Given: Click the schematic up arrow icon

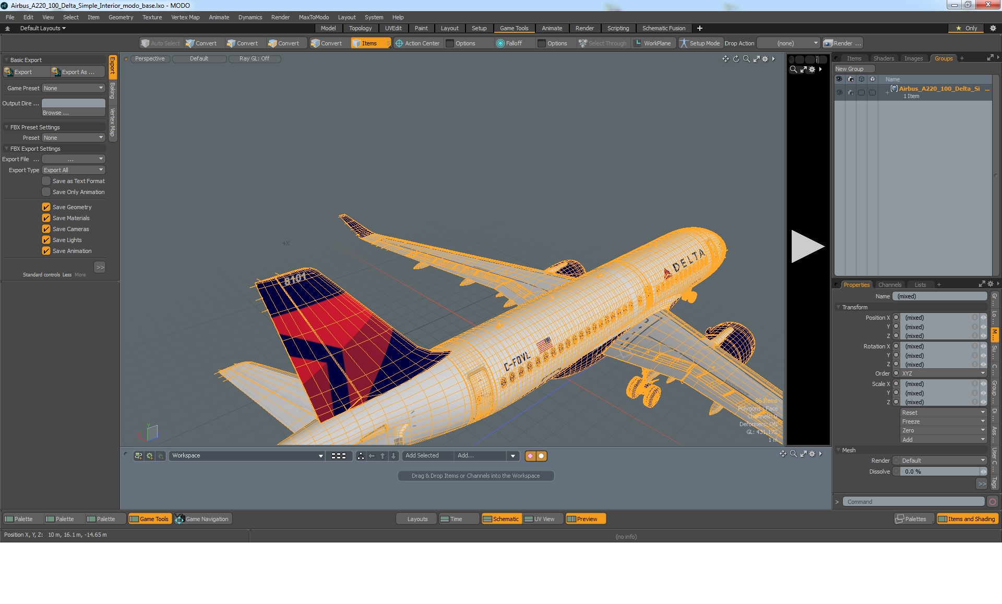Looking at the screenshot, I should [383, 456].
